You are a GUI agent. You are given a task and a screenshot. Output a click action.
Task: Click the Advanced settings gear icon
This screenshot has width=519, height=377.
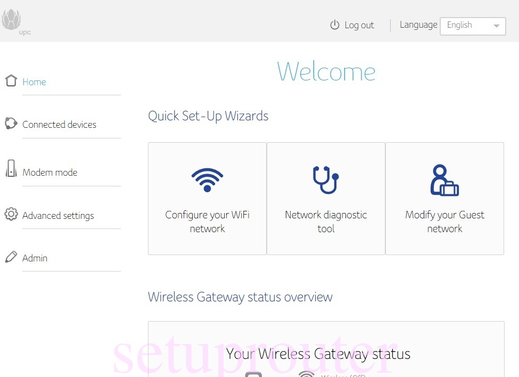tap(11, 214)
